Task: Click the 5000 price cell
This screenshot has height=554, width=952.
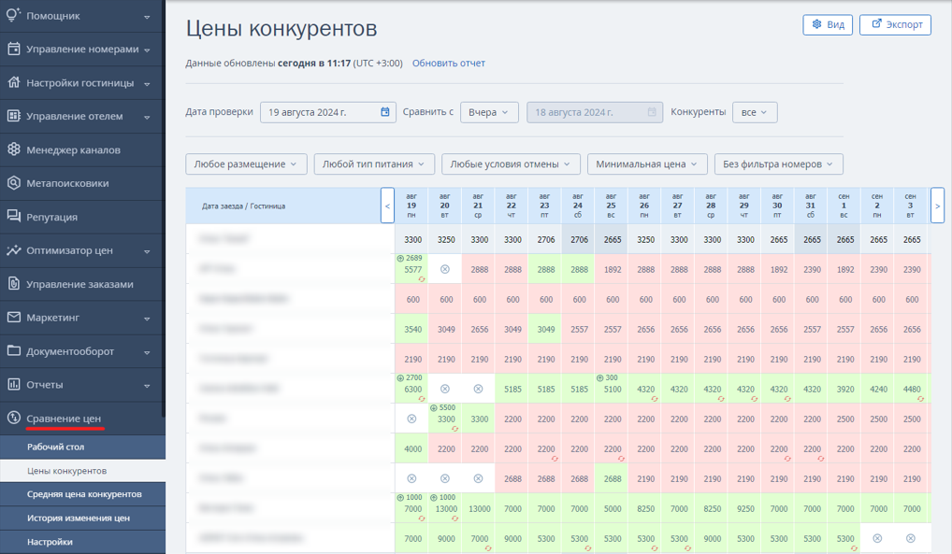Action: [613, 508]
